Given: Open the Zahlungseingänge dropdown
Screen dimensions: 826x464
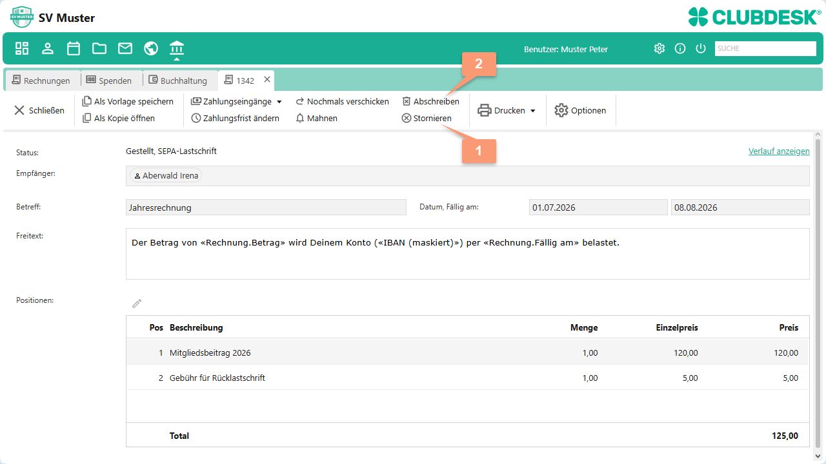Looking at the screenshot, I should tap(236, 101).
